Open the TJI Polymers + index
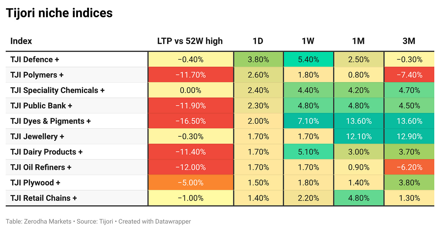Viewport: 440px width, 231px height. (37, 75)
